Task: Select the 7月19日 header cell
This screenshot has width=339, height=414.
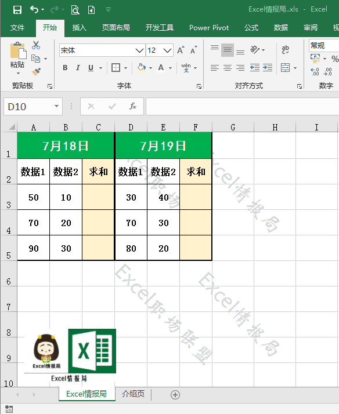Action: point(163,146)
